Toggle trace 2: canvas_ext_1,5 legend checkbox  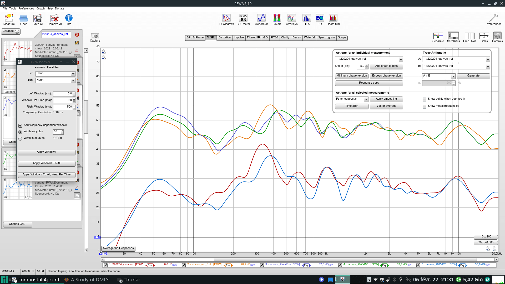(x=184, y=265)
